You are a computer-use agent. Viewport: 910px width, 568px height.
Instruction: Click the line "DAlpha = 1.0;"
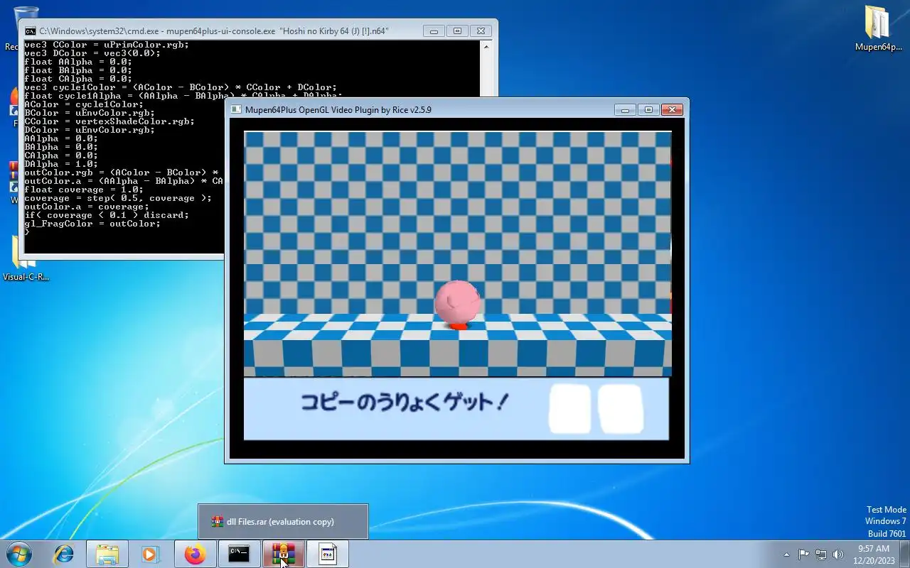point(61,164)
